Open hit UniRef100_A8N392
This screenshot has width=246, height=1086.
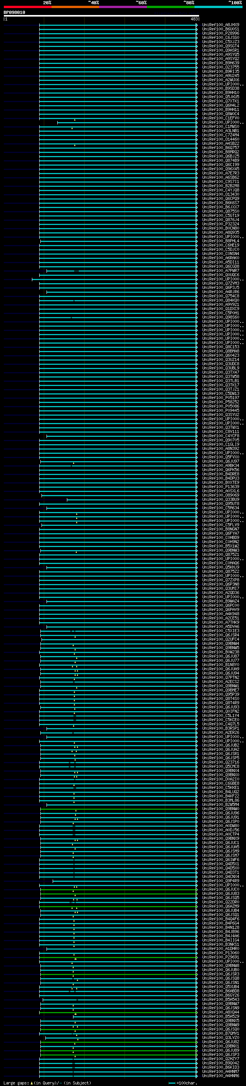coord(221,448)
